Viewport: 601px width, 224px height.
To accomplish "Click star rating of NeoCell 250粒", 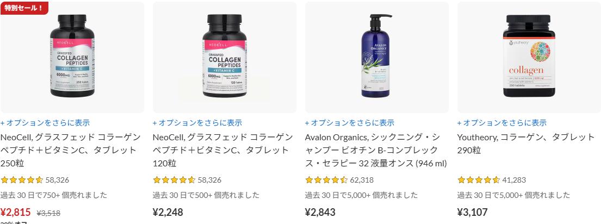I will (x=22, y=180).
